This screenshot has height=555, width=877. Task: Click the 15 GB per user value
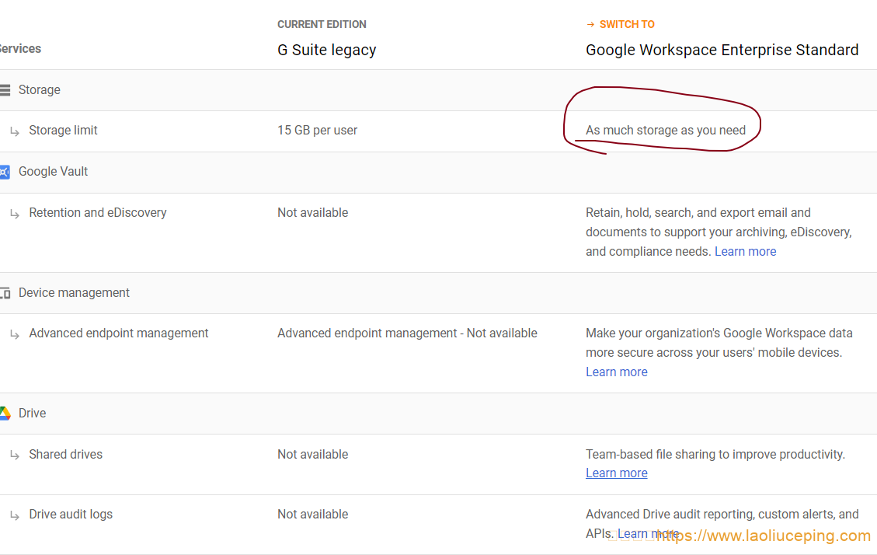coord(317,131)
